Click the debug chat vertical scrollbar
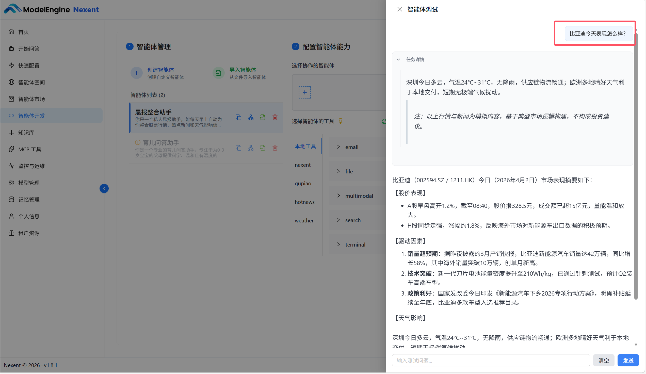646x374 pixels. coord(636,167)
